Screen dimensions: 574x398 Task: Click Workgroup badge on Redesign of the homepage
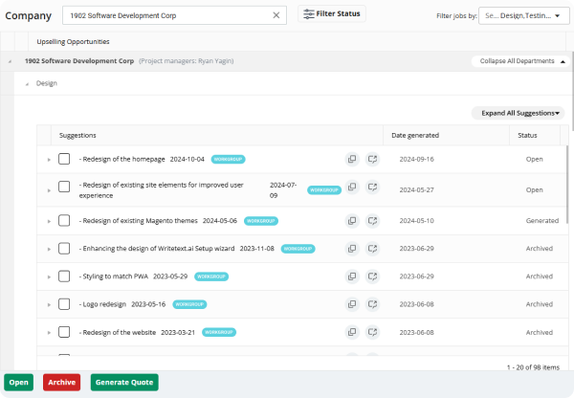tap(228, 159)
